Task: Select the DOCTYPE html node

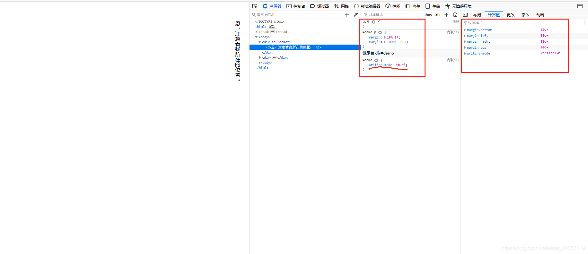Action: [x=269, y=21]
